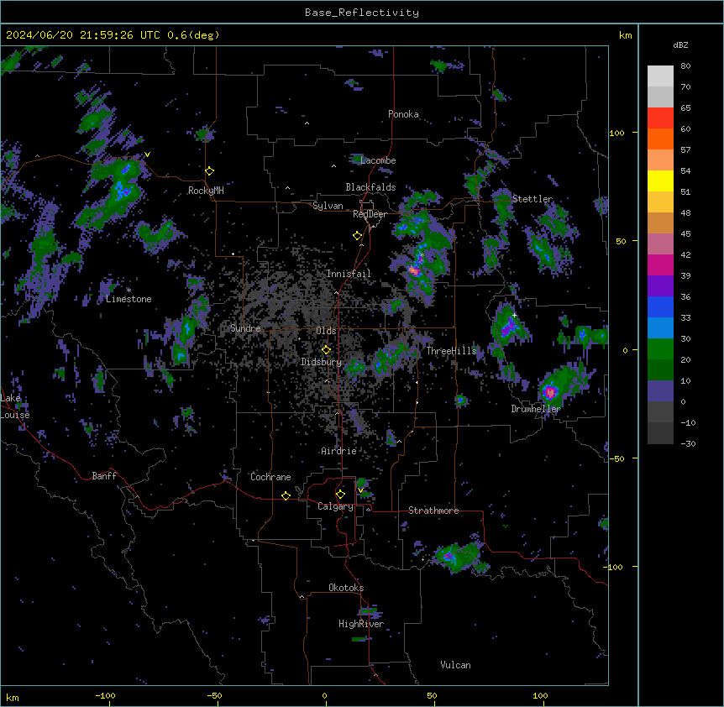The height and width of the screenshot is (707, 724).
Task: Click the white caret marker southwest of Ponoka
Action: (307, 123)
